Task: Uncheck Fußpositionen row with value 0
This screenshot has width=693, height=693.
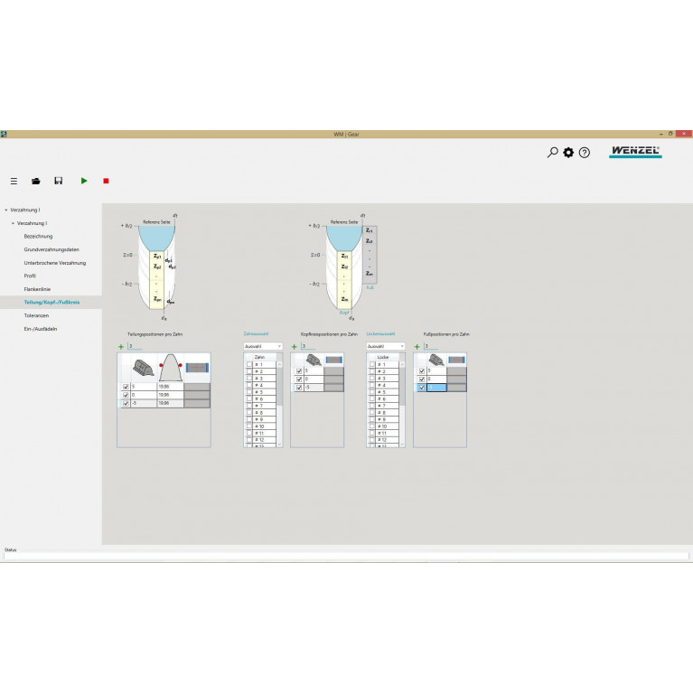Action: coord(422,379)
